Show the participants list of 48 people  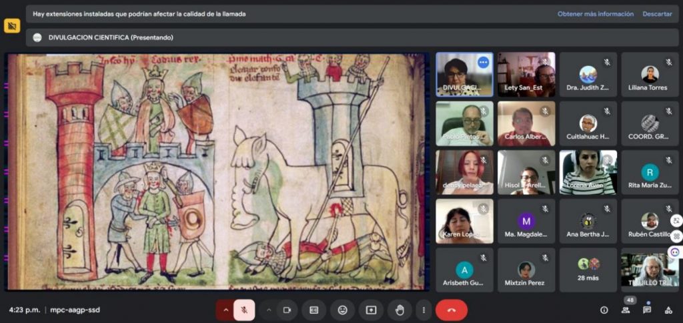[626, 310]
